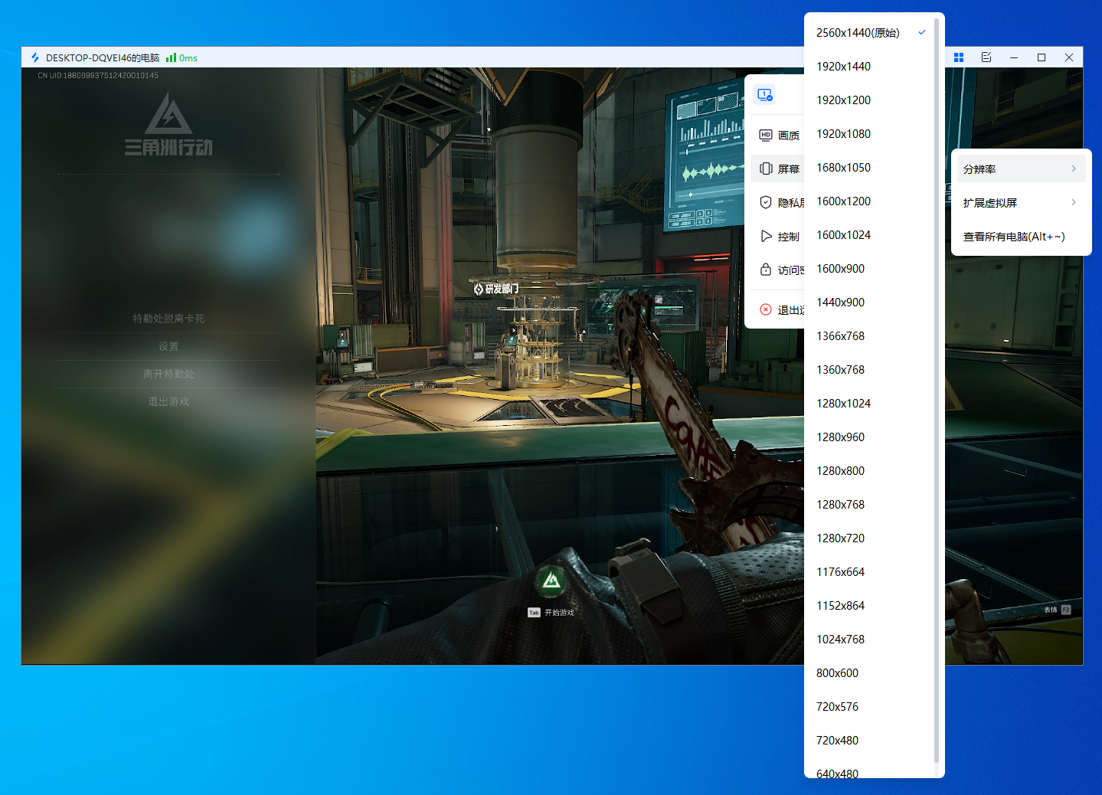The width and height of the screenshot is (1102, 795).
Task: Click the blue grid menu icon in title bar
Action: click(x=959, y=57)
